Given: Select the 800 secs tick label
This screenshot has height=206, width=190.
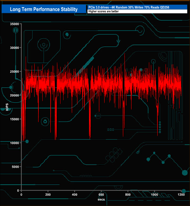Looking at the screenshot, I should pos(128,195).
